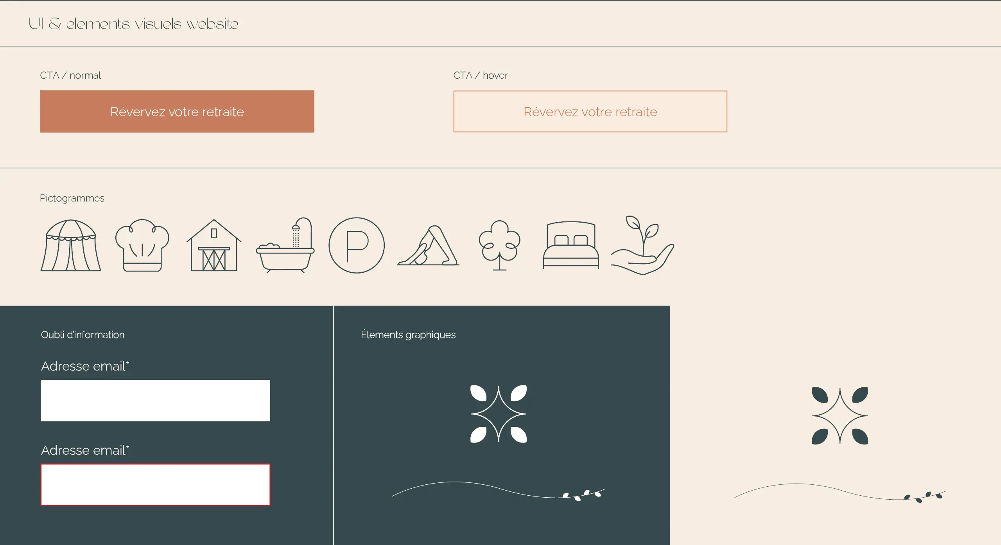Image resolution: width=1001 pixels, height=545 pixels.
Task: Click the 'Élements graphiques' label
Action: (408, 335)
